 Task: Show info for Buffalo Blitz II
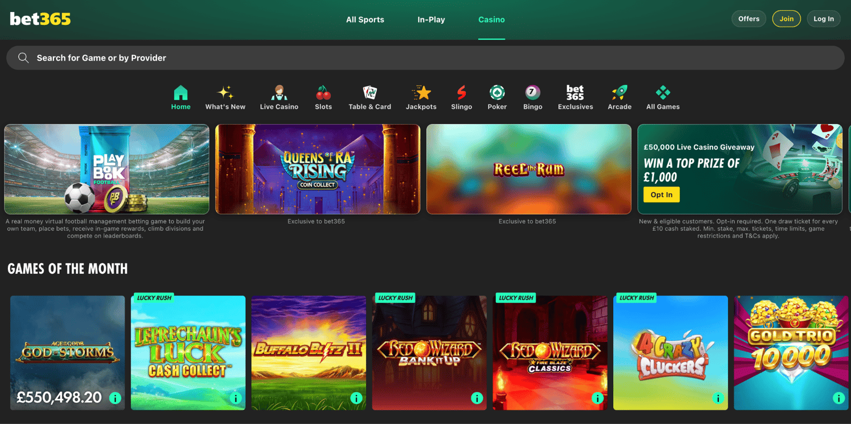(x=356, y=398)
